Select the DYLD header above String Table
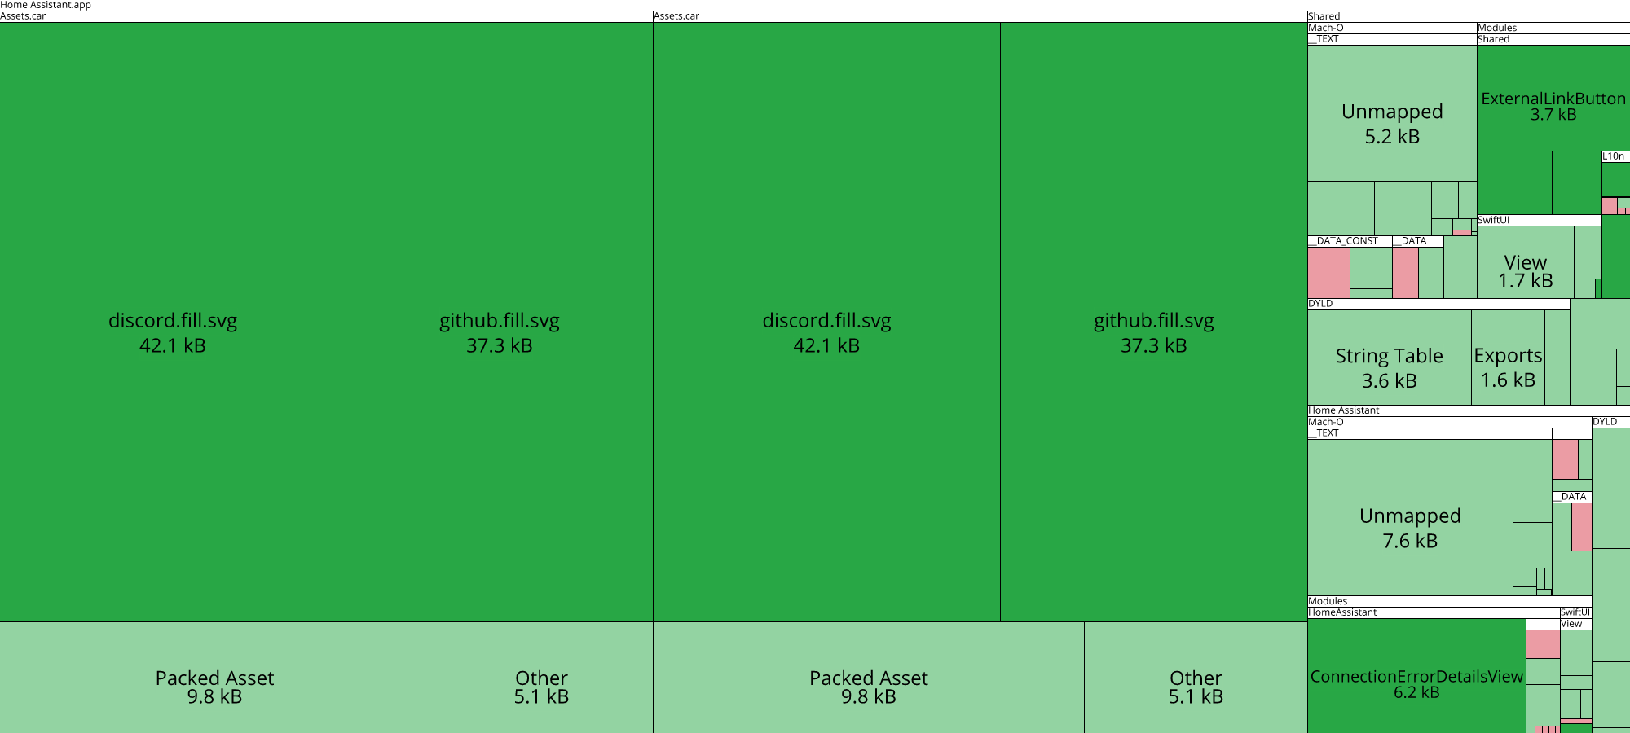This screenshot has width=1630, height=733. pyautogui.click(x=1438, y=304)
